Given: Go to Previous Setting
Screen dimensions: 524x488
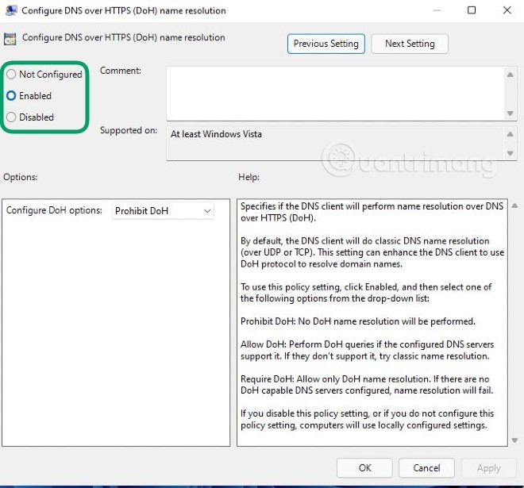Looking at the screenshot, I should tap(326, 44).
